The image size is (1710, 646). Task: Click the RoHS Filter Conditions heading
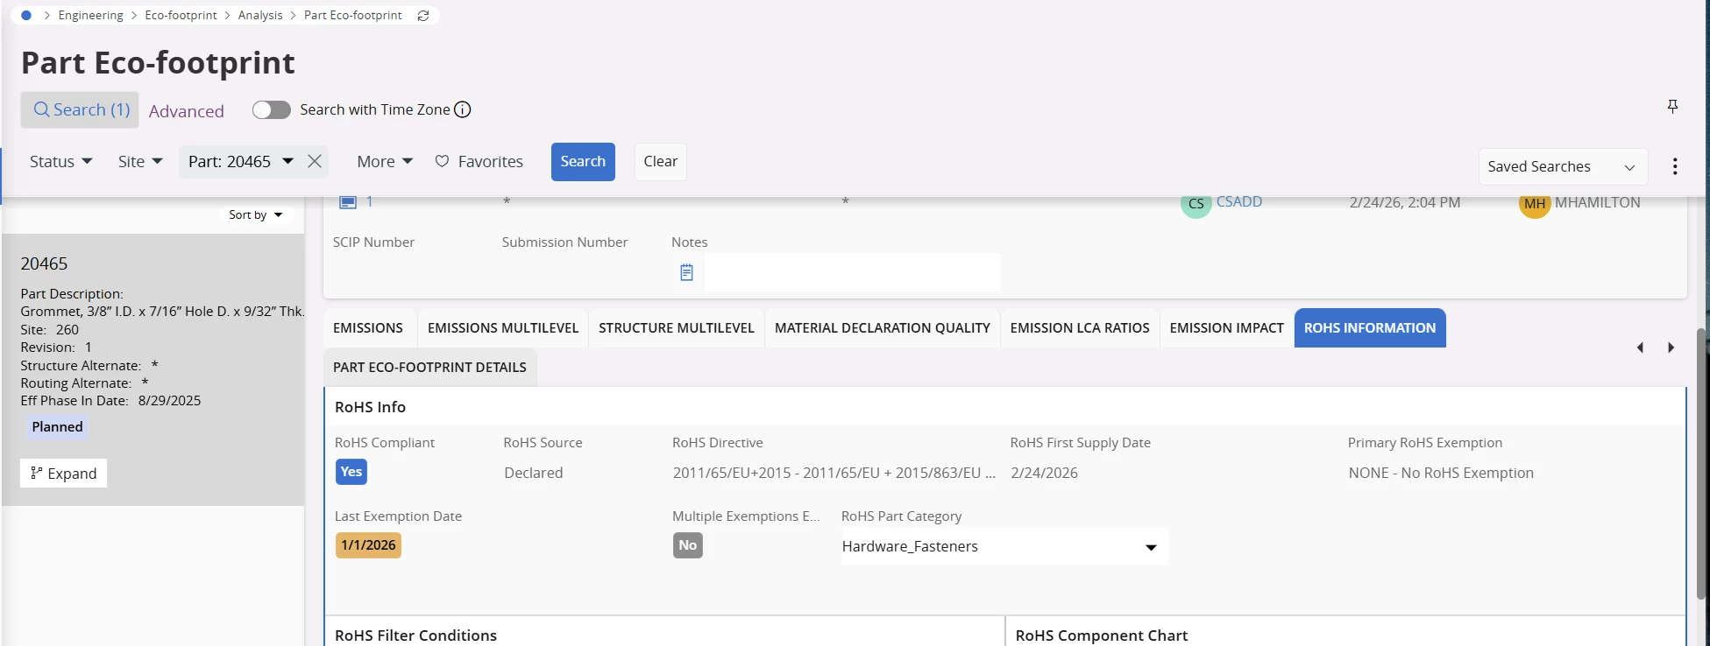click(415, 635)
